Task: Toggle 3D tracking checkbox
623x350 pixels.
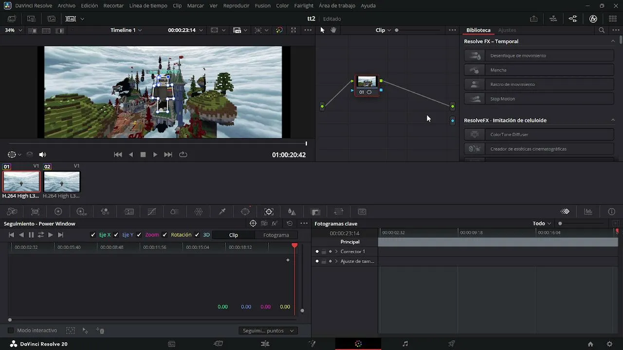Action: point(197,235)
